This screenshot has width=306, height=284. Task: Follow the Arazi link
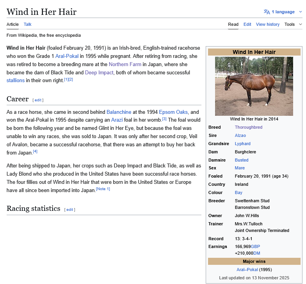[117, 120]
